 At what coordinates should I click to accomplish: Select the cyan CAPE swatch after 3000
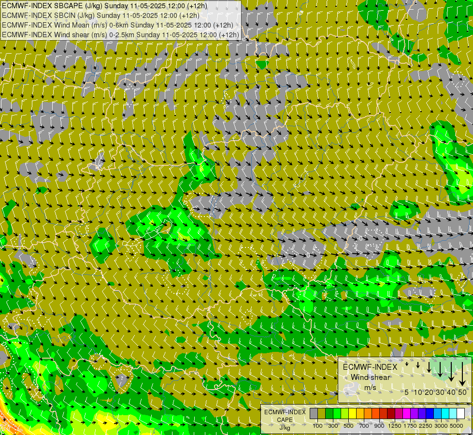(445, 413)
